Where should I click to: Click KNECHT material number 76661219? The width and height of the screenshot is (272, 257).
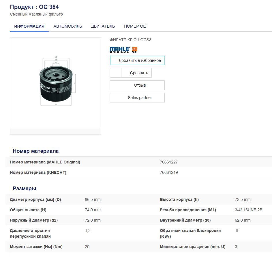169,172
